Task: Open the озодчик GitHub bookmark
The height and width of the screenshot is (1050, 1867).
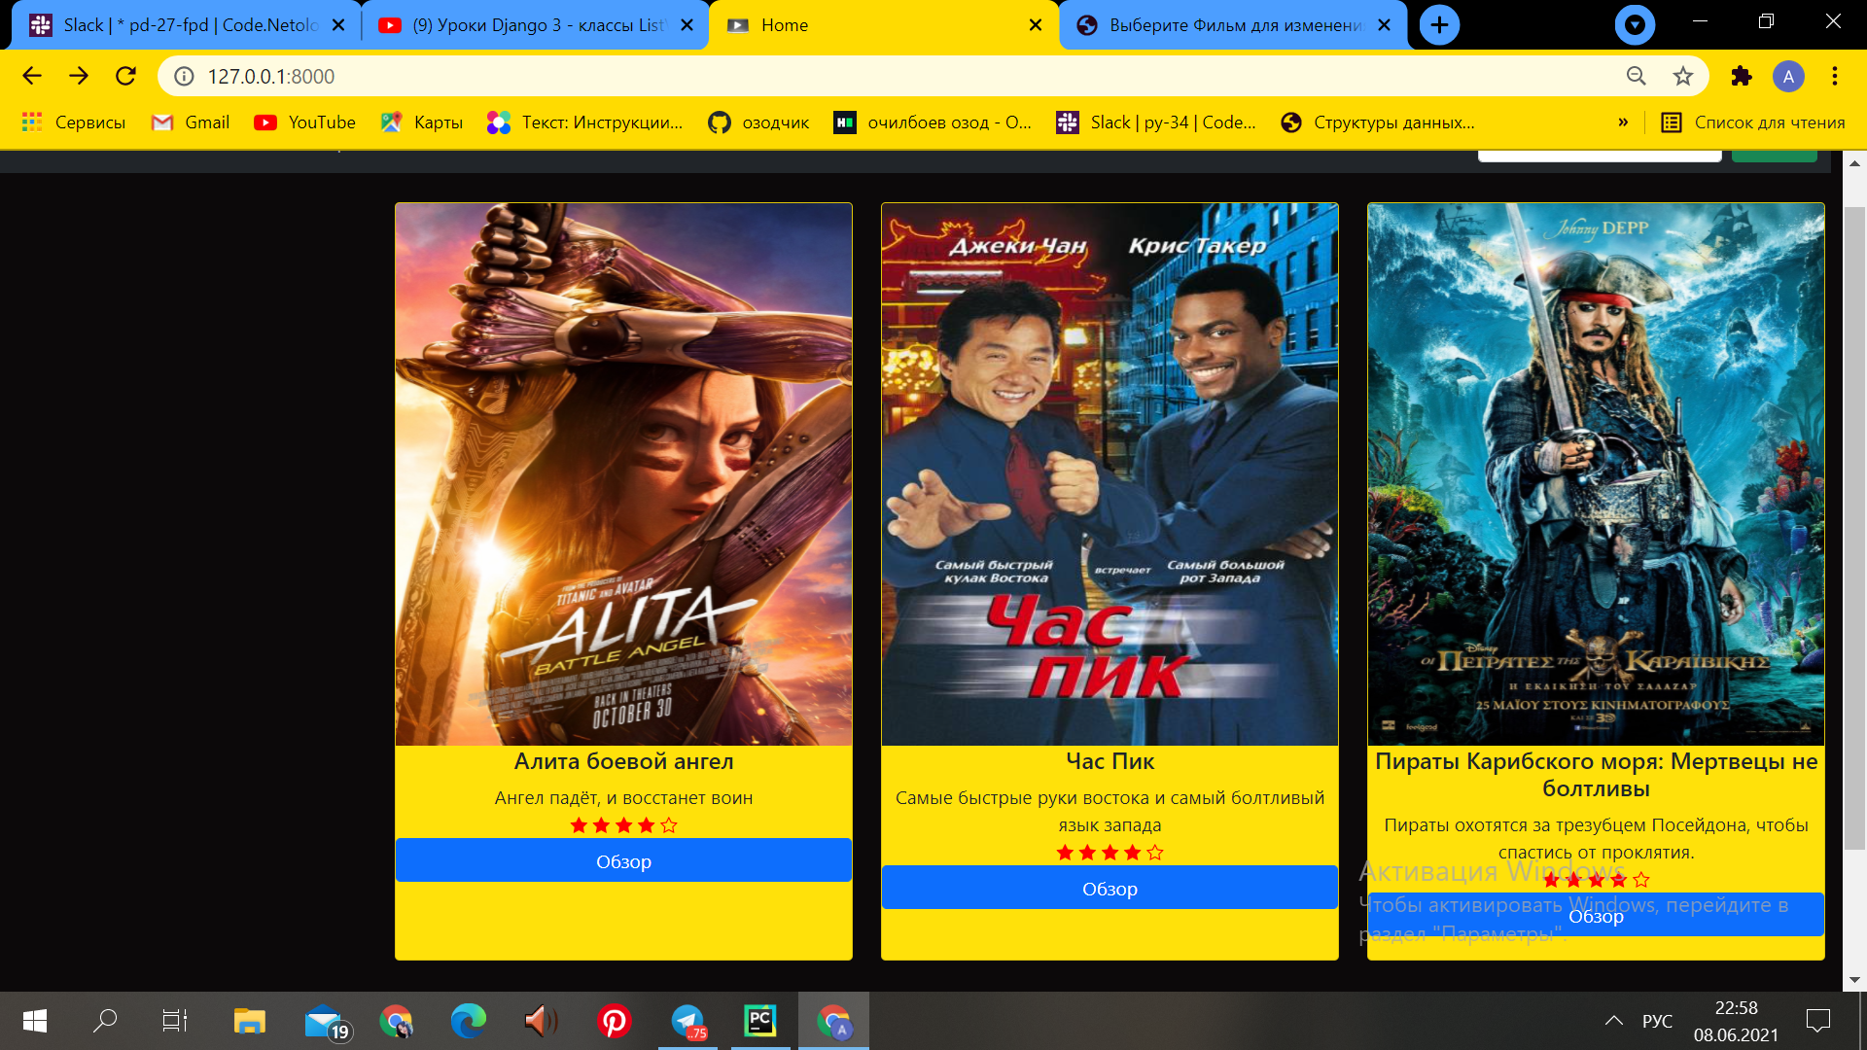Action: point(758,122)
